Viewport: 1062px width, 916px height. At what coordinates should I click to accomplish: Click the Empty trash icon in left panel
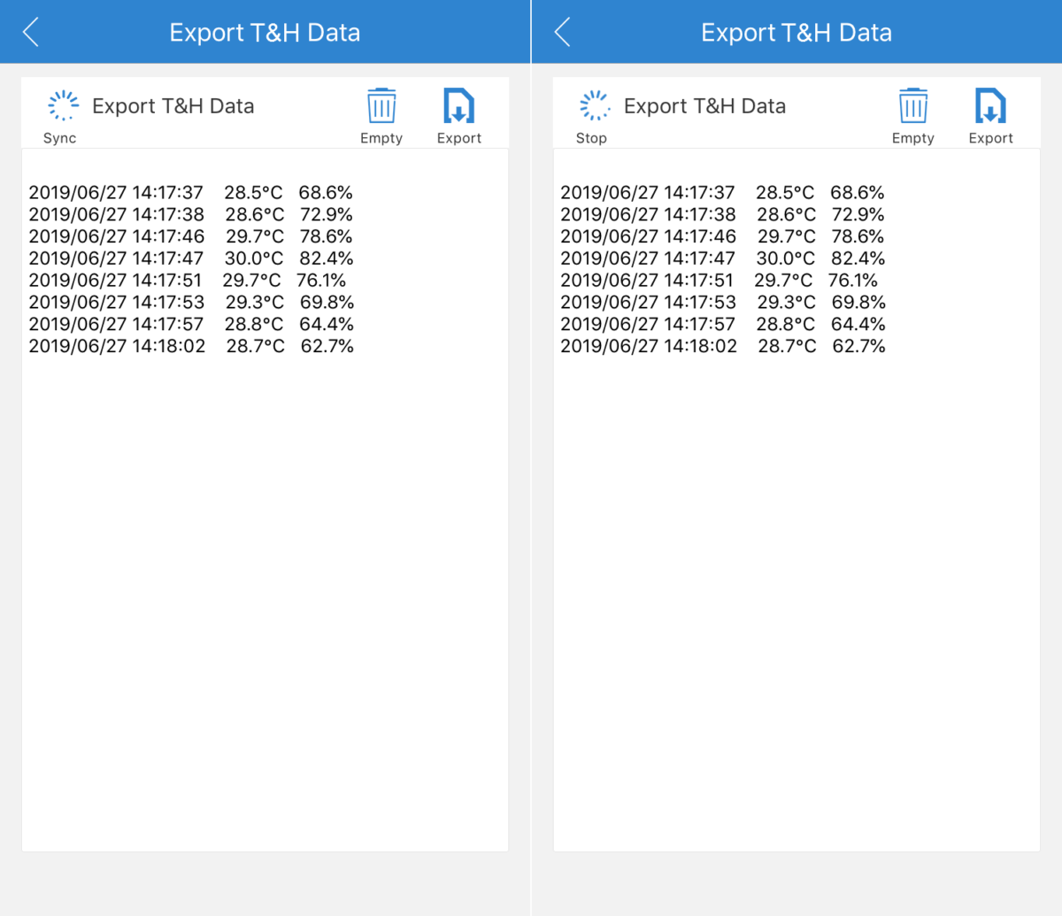coord(381,106)
